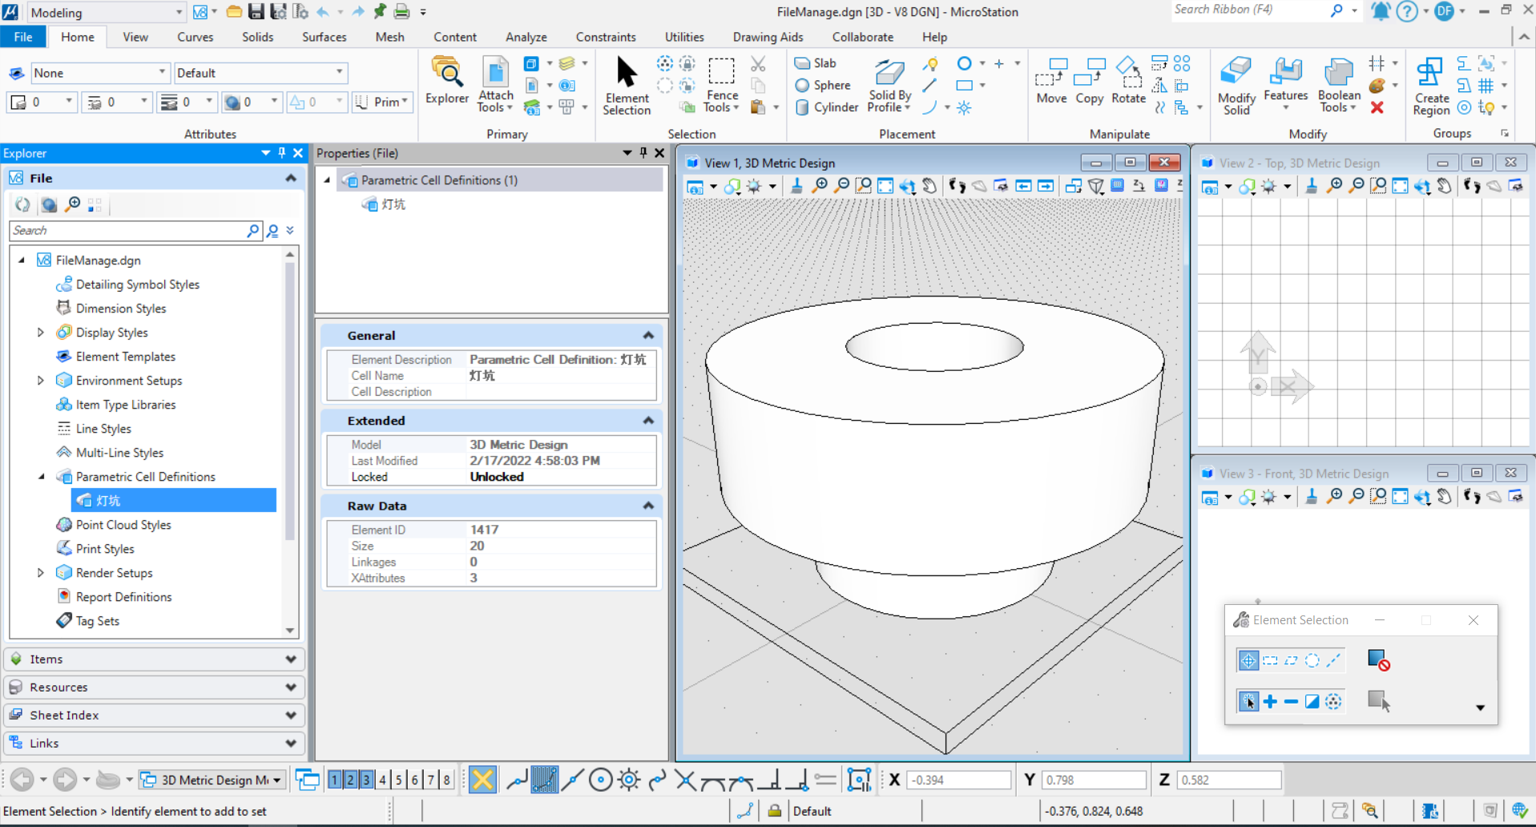
Task: Select the Rotate tool
Action: (1128, 80)
